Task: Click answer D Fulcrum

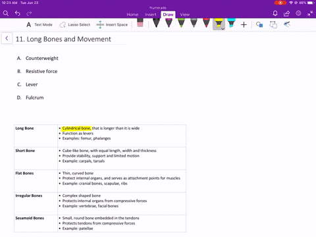Action: 30,97
